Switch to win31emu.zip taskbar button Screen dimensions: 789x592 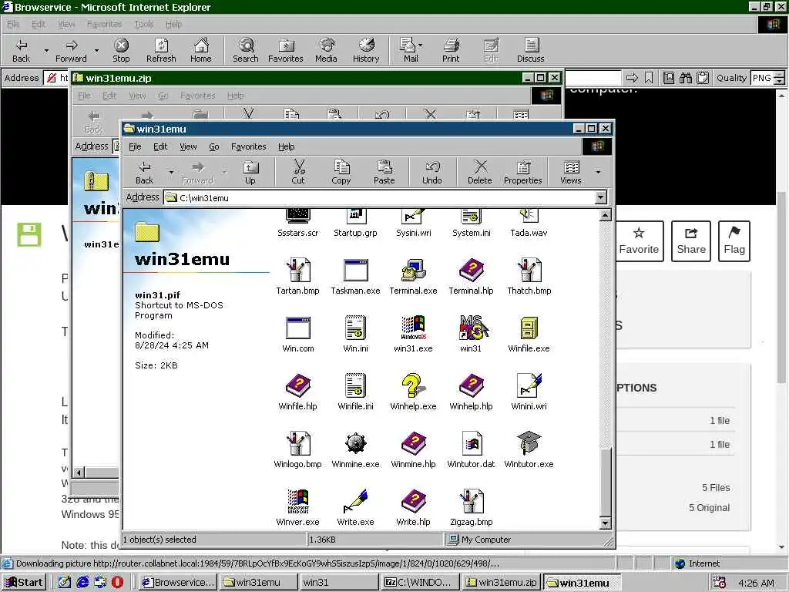pyautogui.click(x=501, y=583)
